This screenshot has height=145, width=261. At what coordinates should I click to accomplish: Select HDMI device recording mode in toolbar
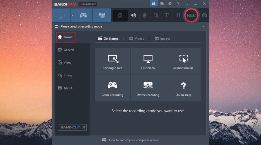pyautogui.click(x=101, y=15)
